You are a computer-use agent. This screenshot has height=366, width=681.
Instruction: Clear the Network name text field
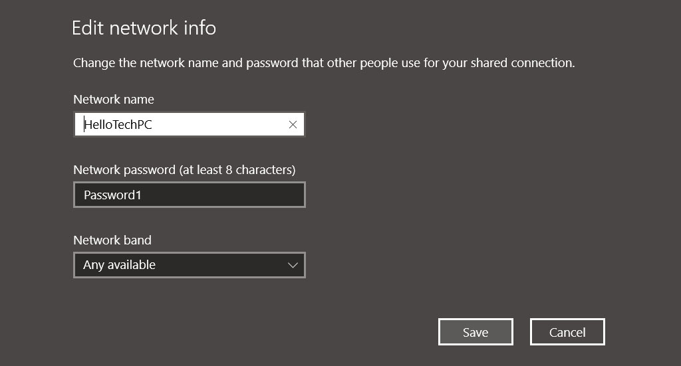293,125
